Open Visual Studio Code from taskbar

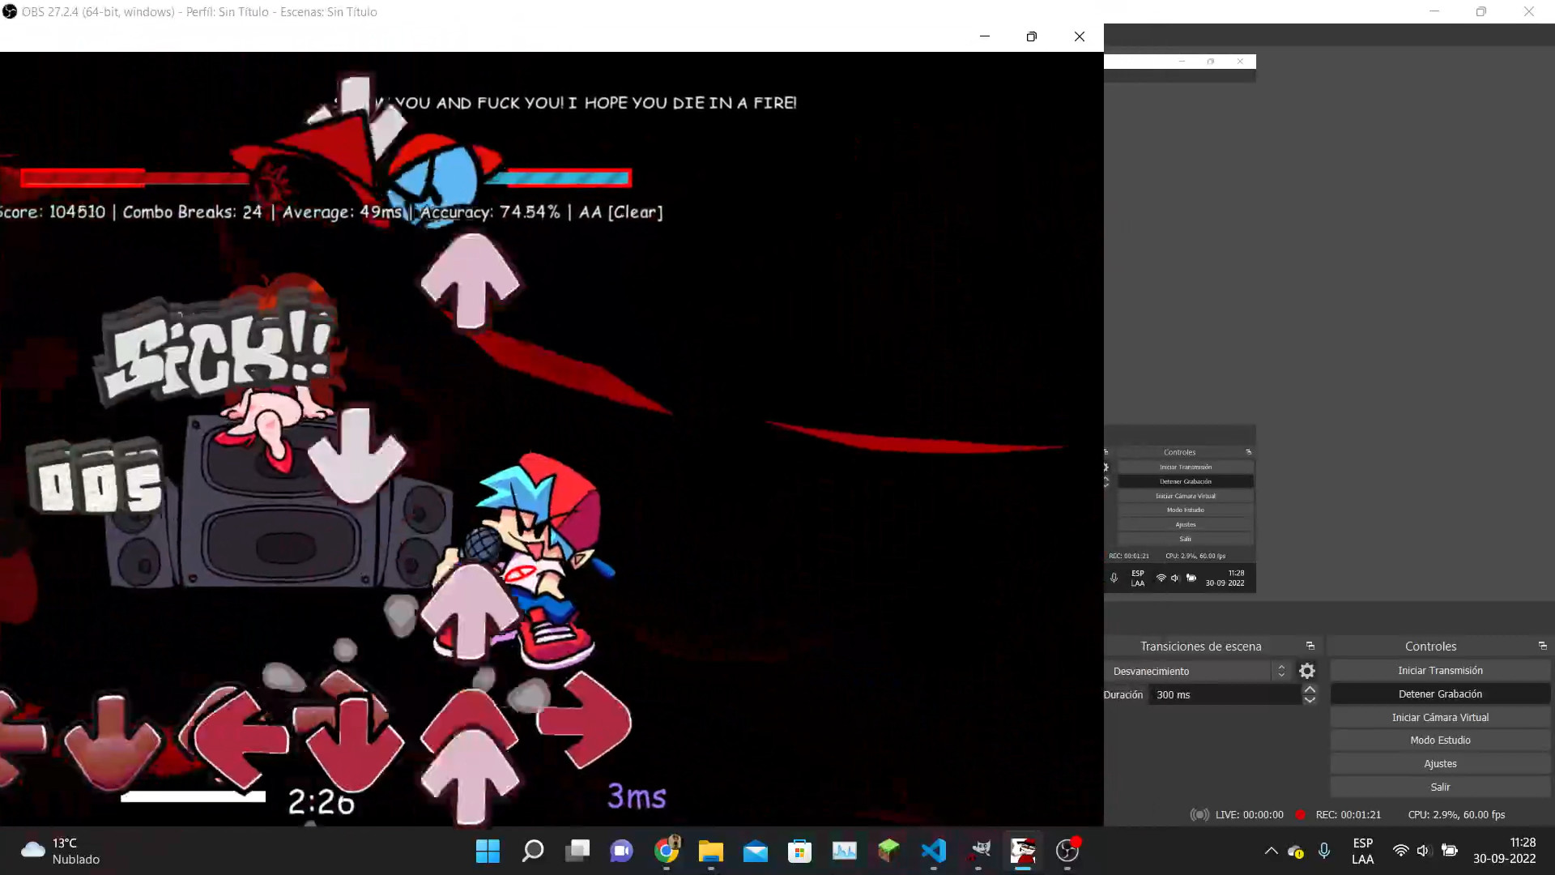point(933,851)
